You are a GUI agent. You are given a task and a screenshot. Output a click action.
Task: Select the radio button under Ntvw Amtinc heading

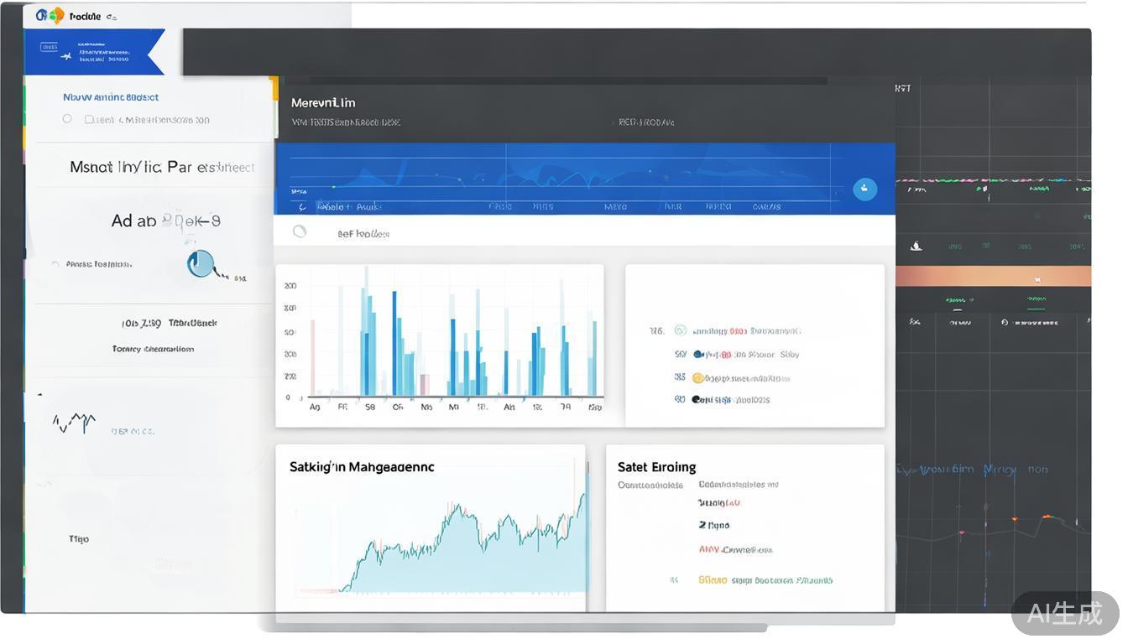click(67, 119)
